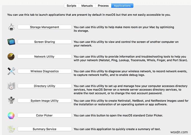Launch System Image Utility button
Image resolution: width=191 pixels, height=135 pixels.
pyautogui.click(x=44, y=101)
